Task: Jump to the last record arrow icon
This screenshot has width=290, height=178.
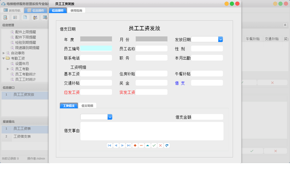Action: (x=129, y=145)
